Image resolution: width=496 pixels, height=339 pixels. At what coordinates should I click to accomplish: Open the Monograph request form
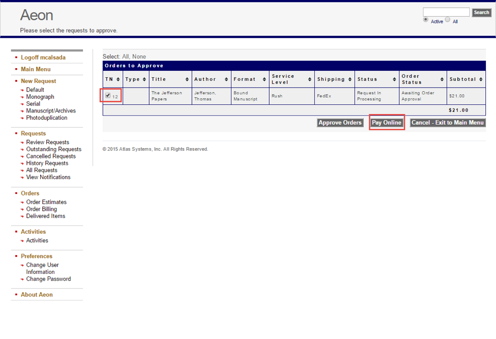coord(40,97)
